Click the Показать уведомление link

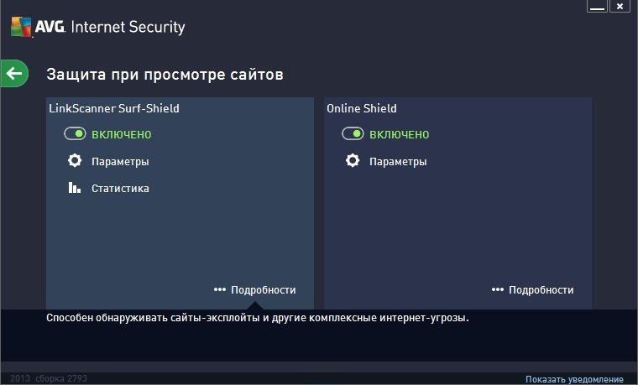point(574,379)
